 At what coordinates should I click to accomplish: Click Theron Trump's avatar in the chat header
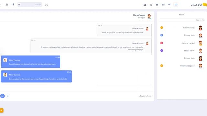[149, 16]
